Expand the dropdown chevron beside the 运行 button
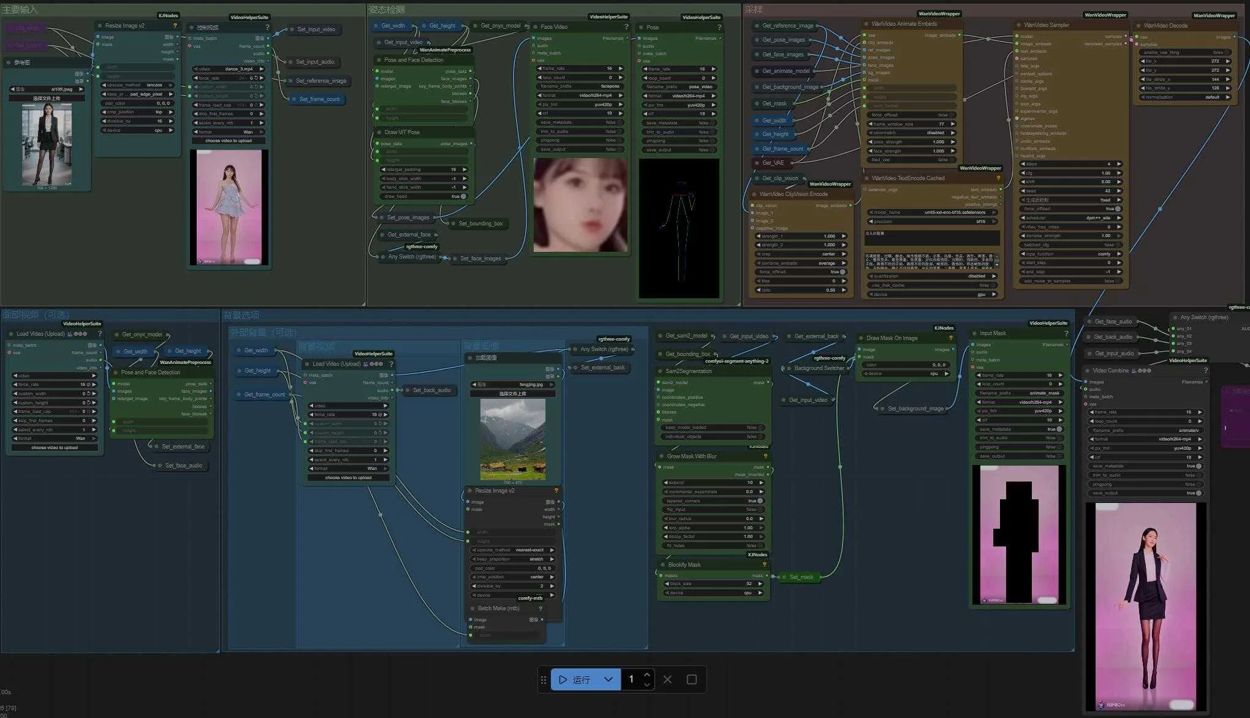 tap(608, 679)
